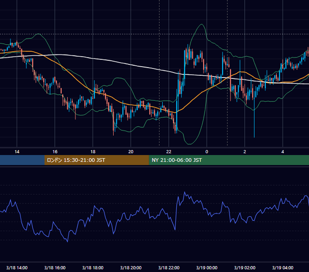Viewport: 309px width, 272px height.
Task: Click the 3/19 02:00 timestamp label
Action: pyautogui.click(x=245, y=267)
